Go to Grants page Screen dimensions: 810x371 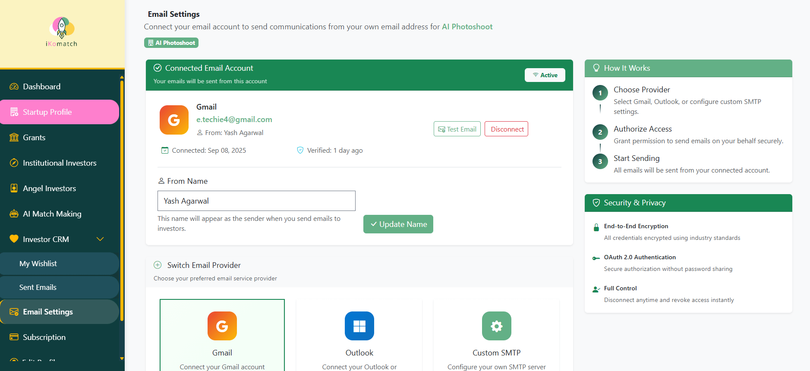tap(60, 137)
